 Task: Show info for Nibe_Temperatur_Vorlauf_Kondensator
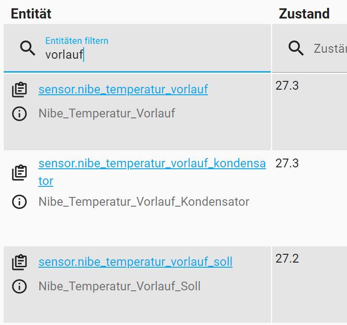click(19, 202)
